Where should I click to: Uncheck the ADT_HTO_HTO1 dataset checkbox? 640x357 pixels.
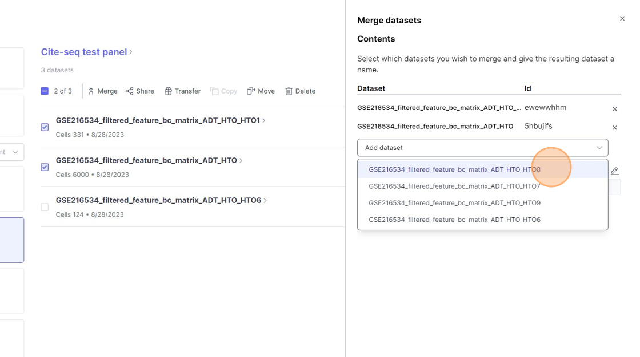coord(45,127)
